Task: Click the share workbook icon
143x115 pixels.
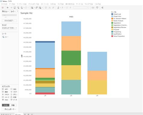Action: (x=102, y=8)
